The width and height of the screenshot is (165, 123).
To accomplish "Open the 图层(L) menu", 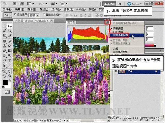I will tap(44, 10).
